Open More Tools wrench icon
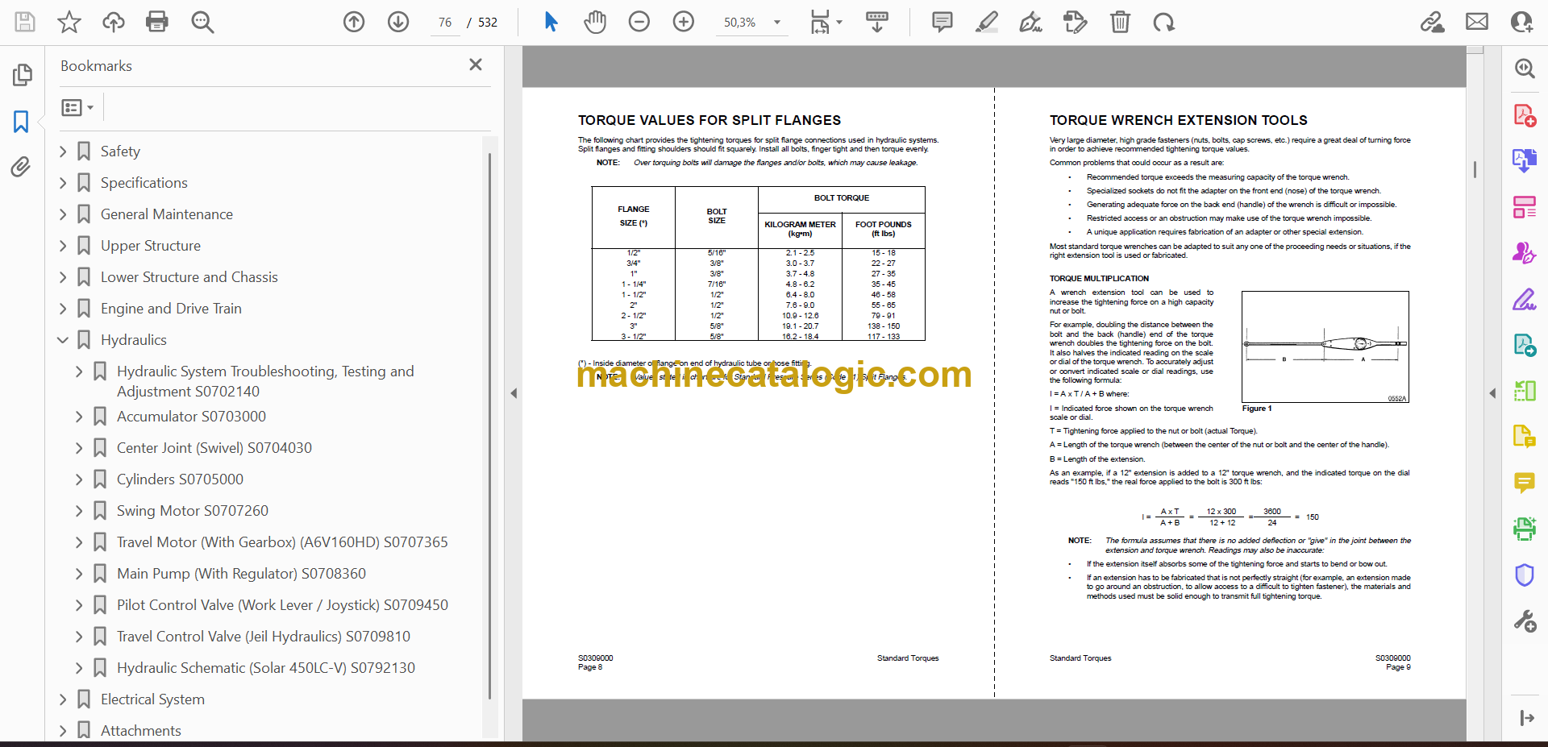1548x747 pixels. pyautogui.click(x=1524, y=620)
